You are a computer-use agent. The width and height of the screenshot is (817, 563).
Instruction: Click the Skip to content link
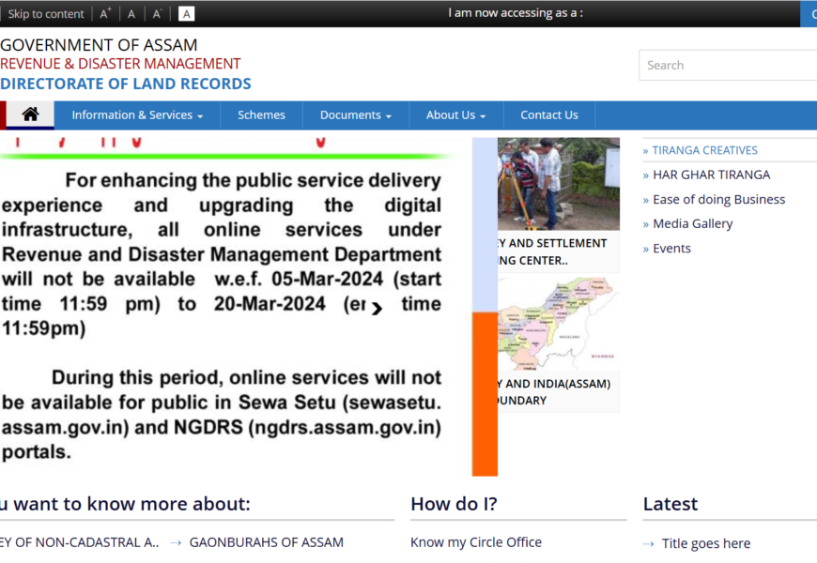pos(45,14)
